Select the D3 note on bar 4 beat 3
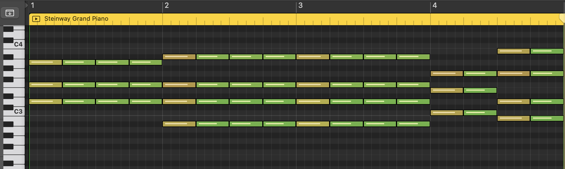Screen dimensions: 565x169 click(x=514, y=102)
